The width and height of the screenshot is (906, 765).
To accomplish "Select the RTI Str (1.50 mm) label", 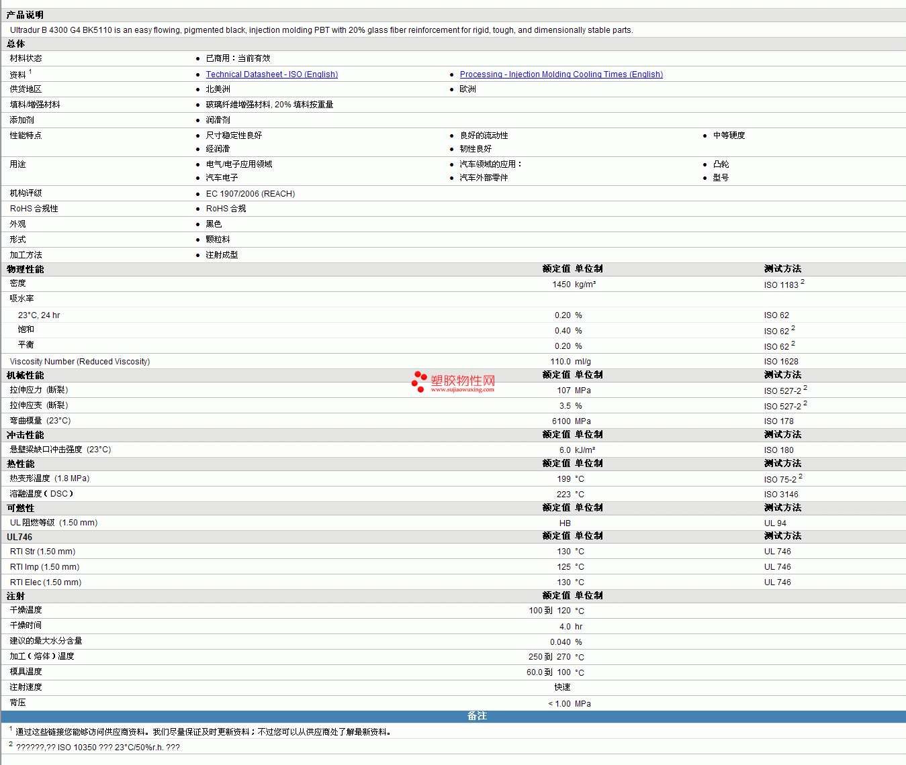I will pos(42,552).
